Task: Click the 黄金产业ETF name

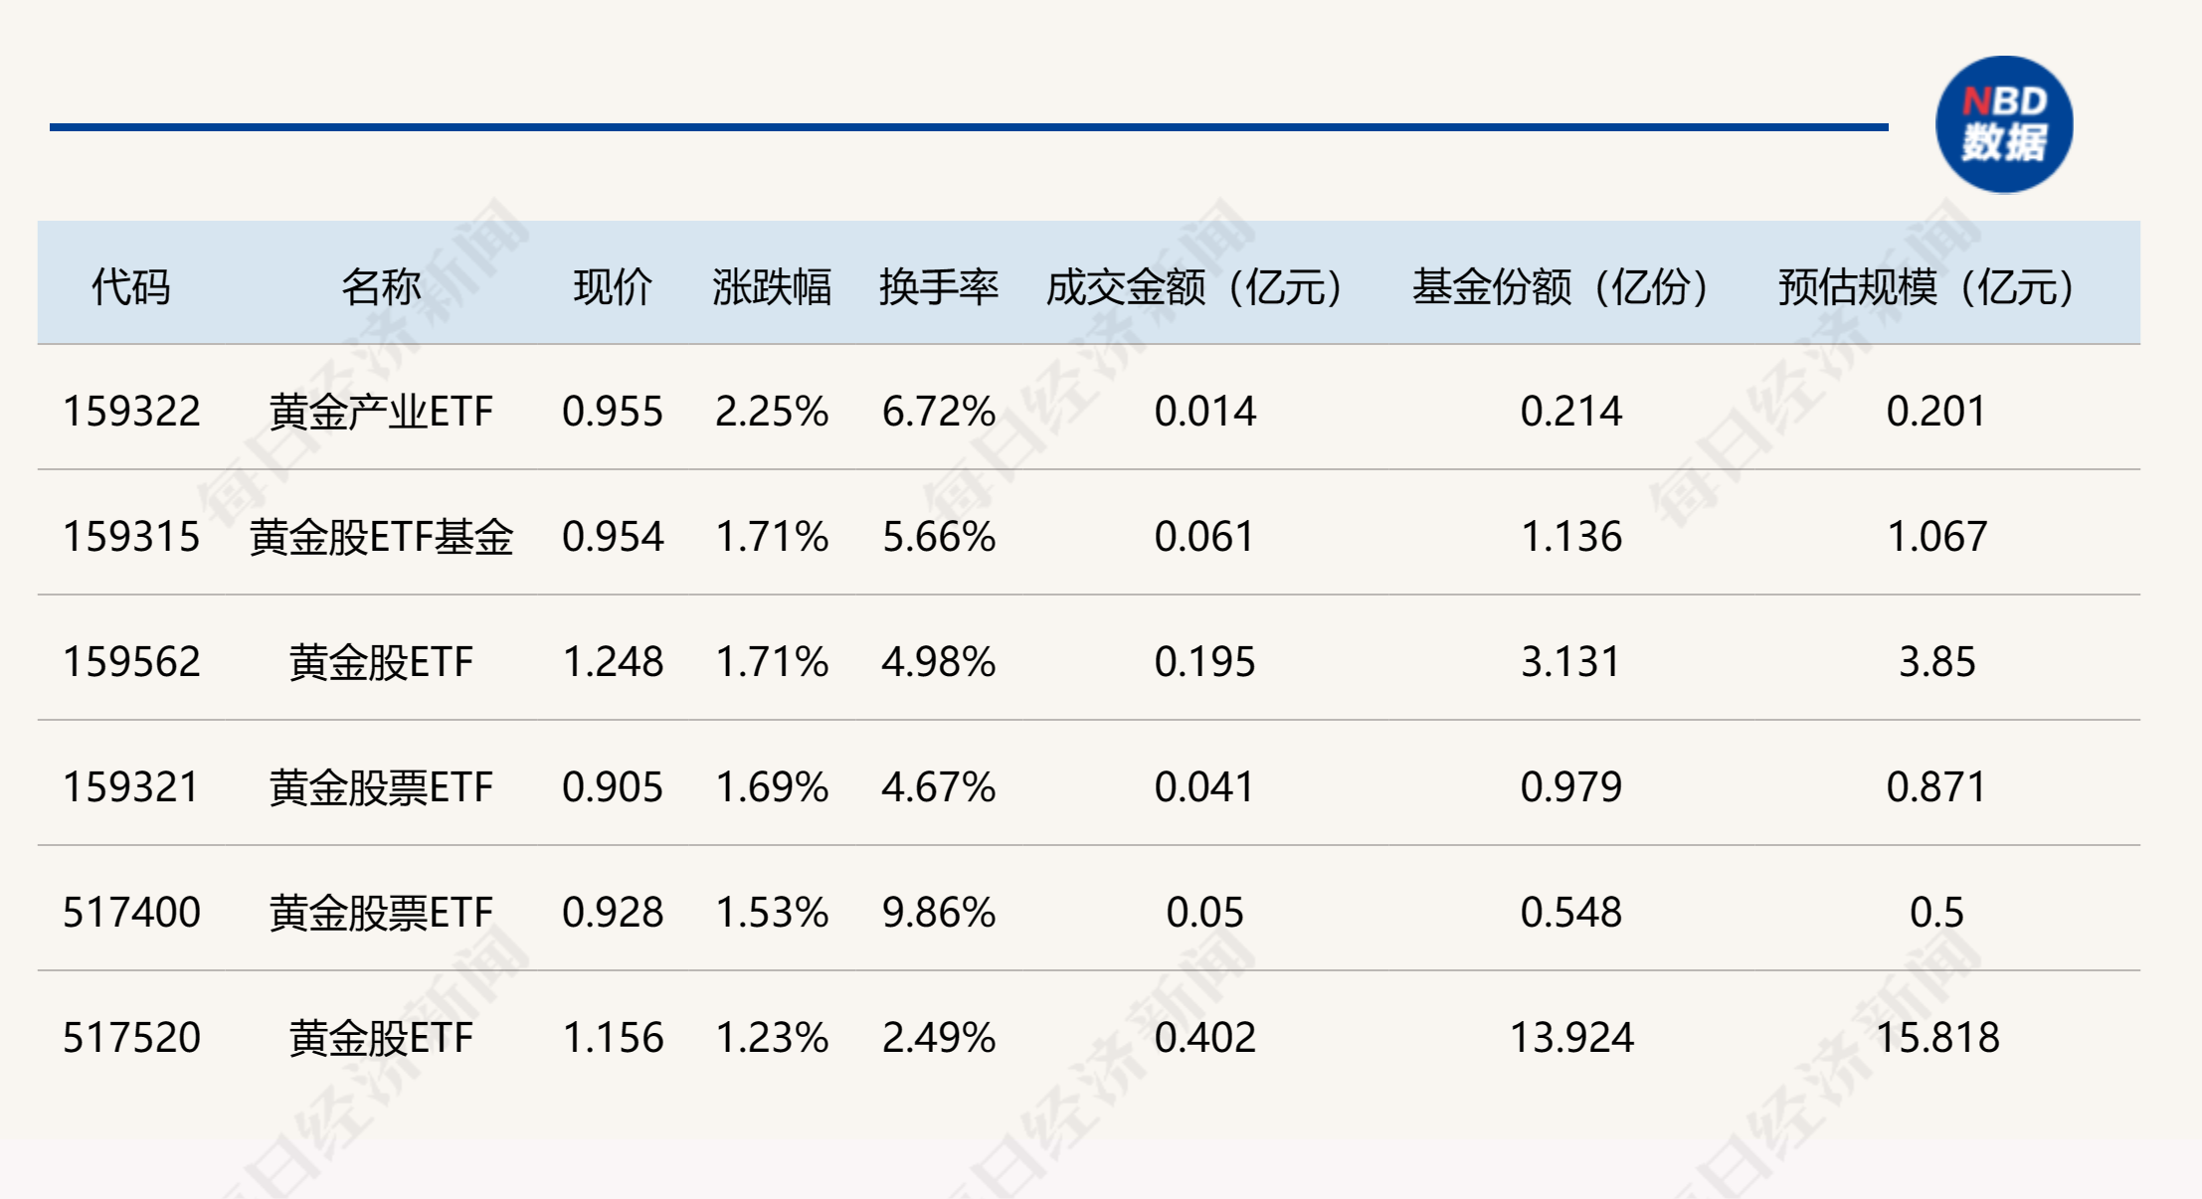Action: (x=380, y=412)
